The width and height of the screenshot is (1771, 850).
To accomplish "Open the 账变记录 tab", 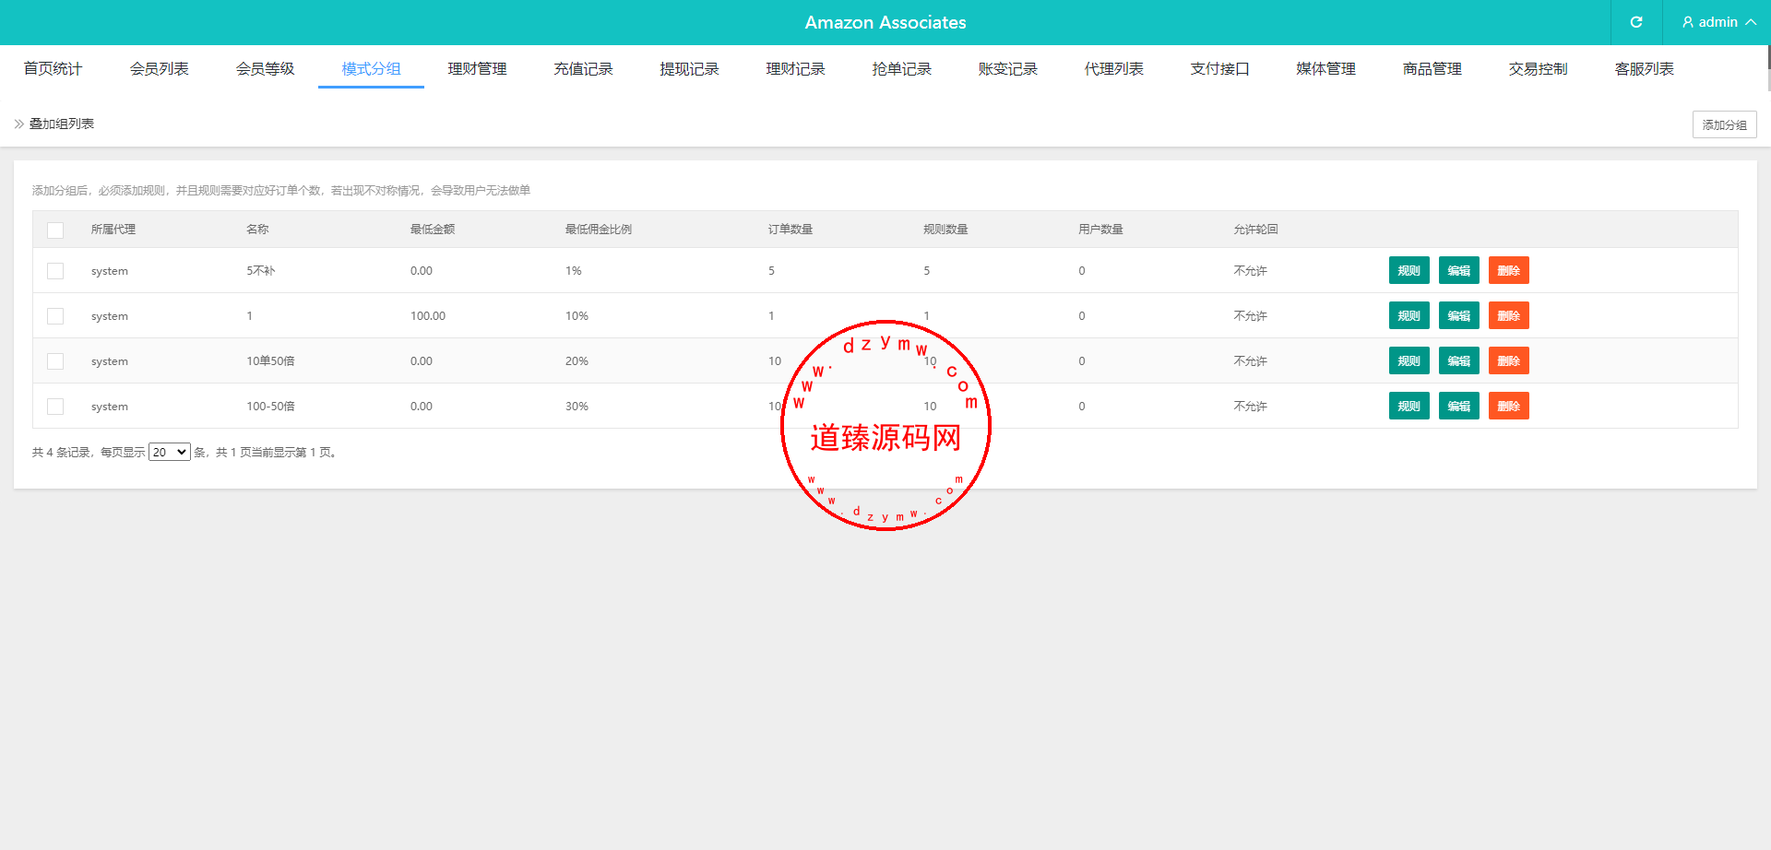I will pyautogui.click(x=1007, y=69).
